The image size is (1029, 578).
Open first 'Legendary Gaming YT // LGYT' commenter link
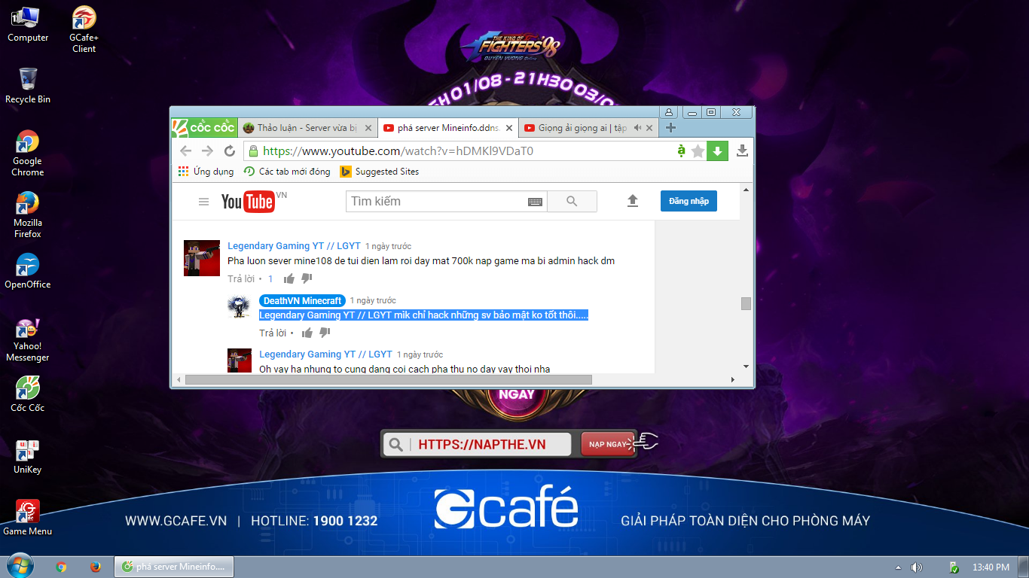pyautogui.click(x=294, y=246)
